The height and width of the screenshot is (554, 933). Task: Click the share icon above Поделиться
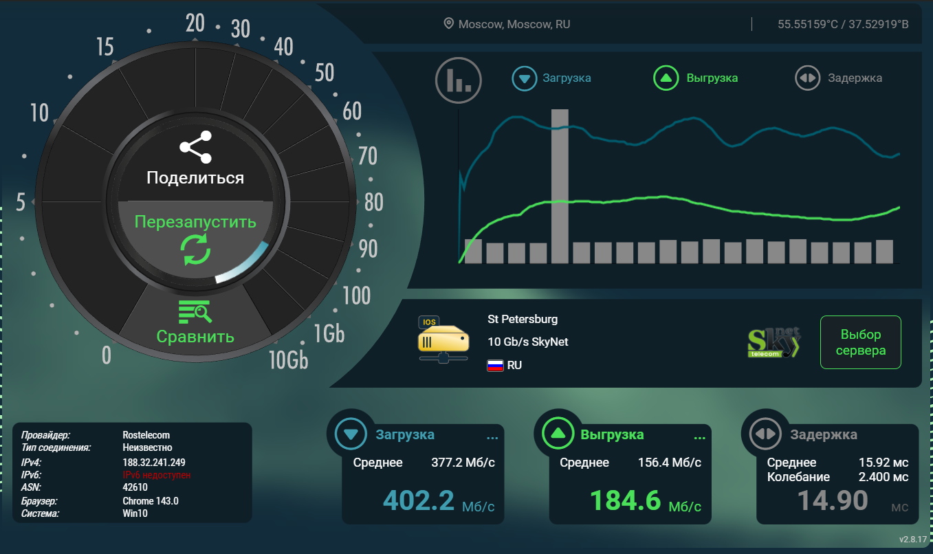tap(195, 148)
